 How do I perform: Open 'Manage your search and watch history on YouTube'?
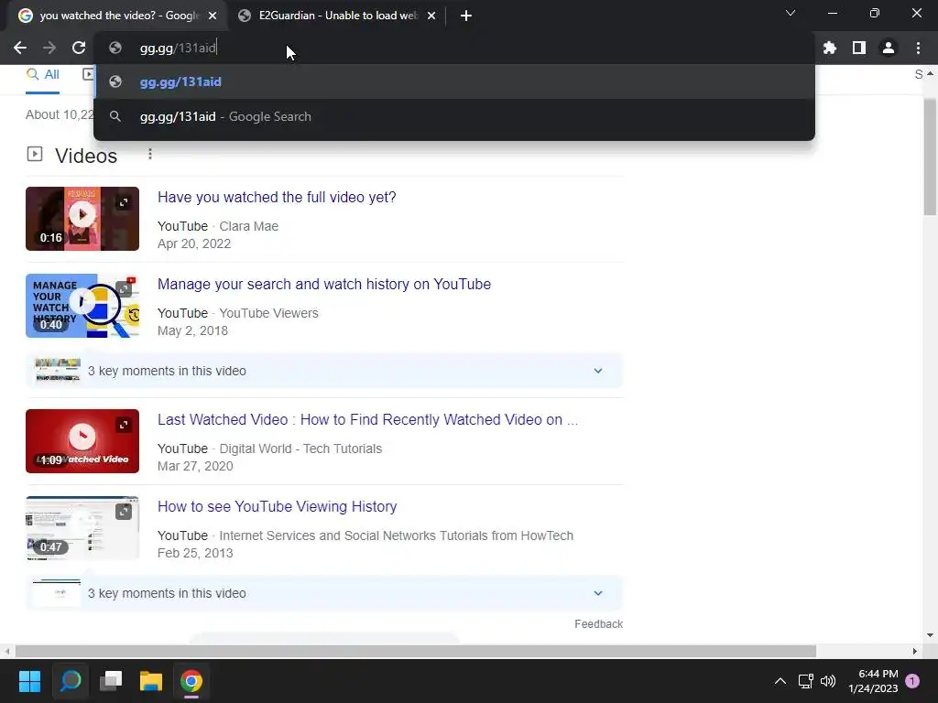pyautogui.click(x=324, y=284)
